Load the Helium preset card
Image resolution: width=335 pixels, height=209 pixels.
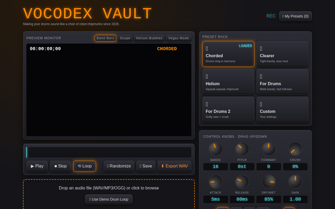coord(228,82)
